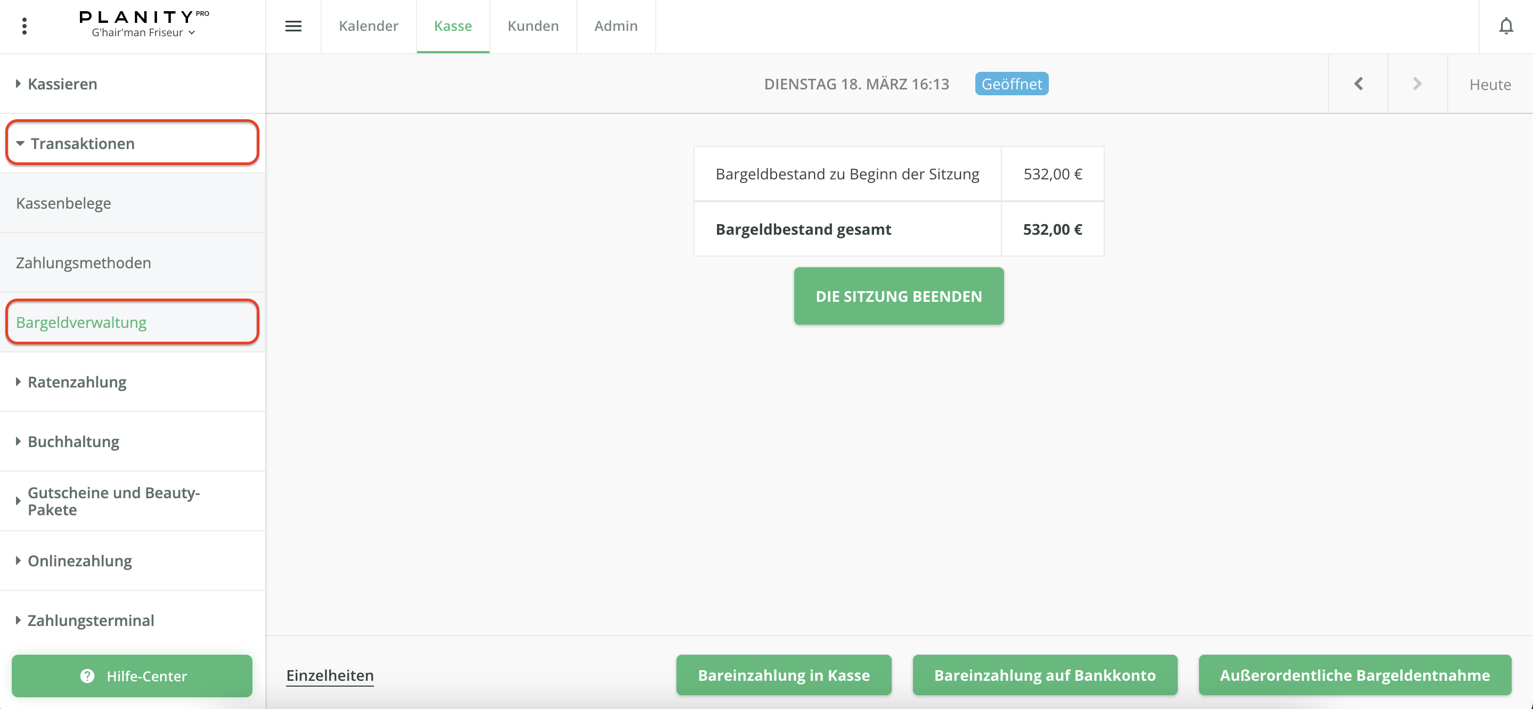The image size is (1533, 709).
Task: Expand the Onlinezahlung section
Action: click(x=80, y=560)
